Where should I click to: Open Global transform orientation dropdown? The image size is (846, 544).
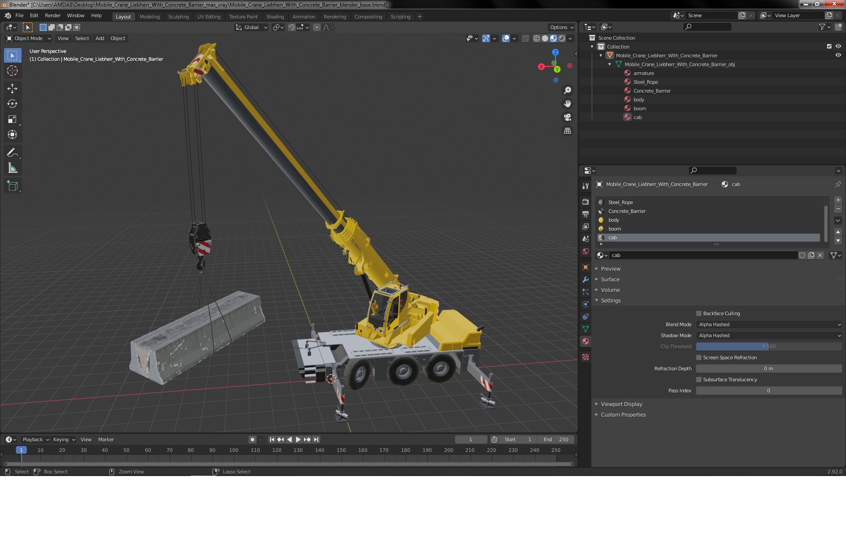pos(251,27)
